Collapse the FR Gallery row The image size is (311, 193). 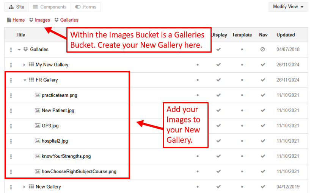(x=25, y=80)
